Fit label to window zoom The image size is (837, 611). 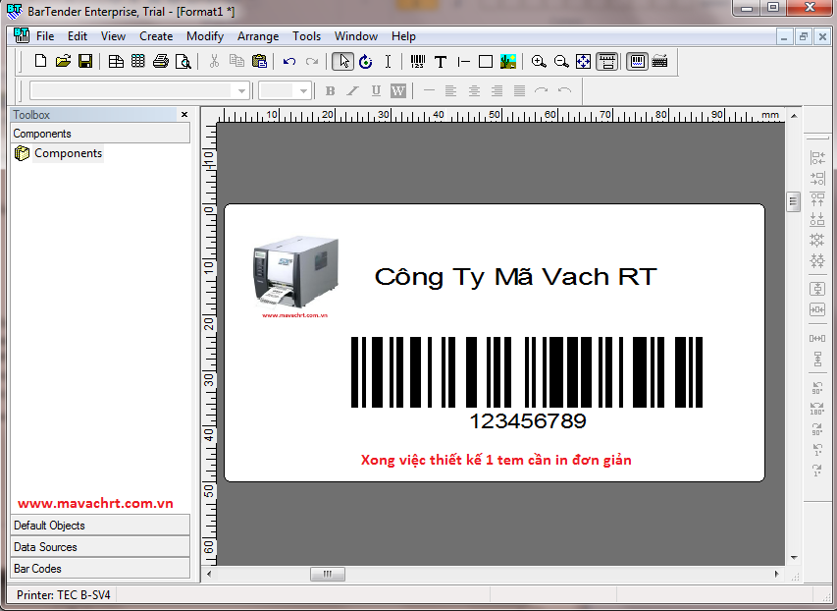(584, 61)
